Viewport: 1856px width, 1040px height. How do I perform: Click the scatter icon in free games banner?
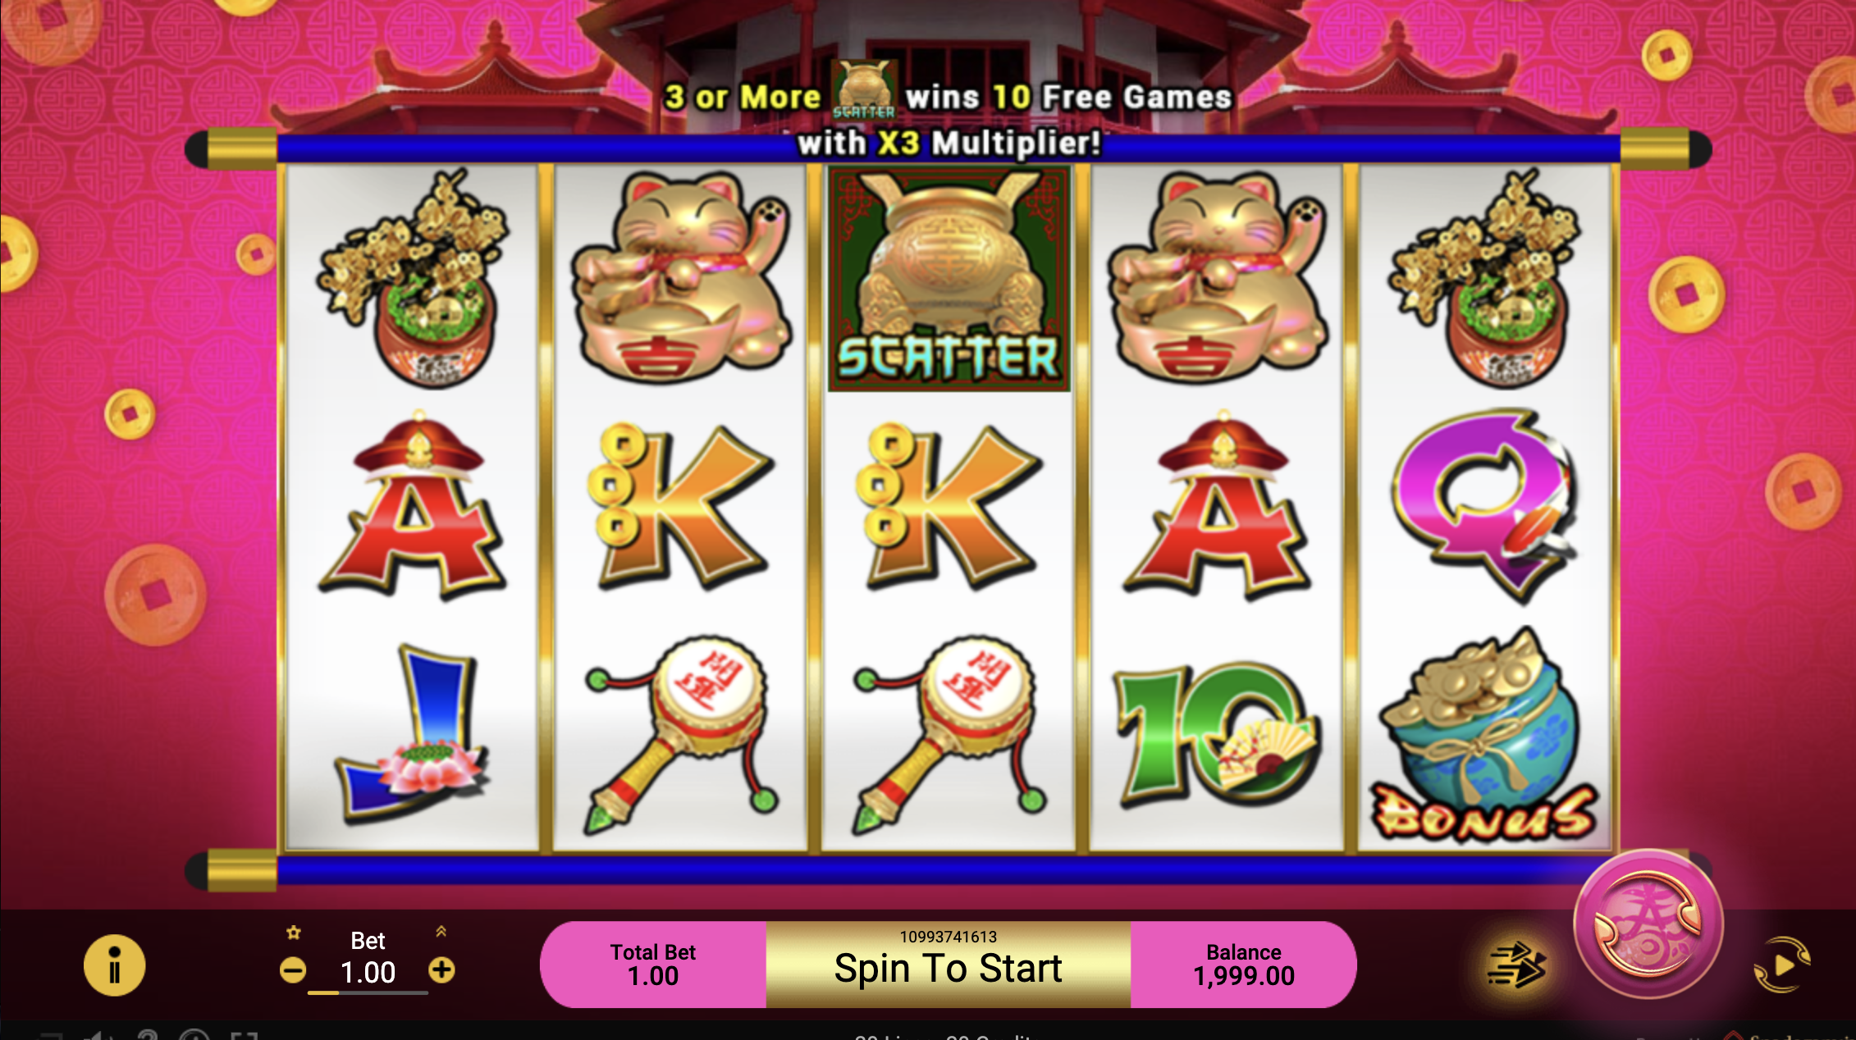point(864,90)
